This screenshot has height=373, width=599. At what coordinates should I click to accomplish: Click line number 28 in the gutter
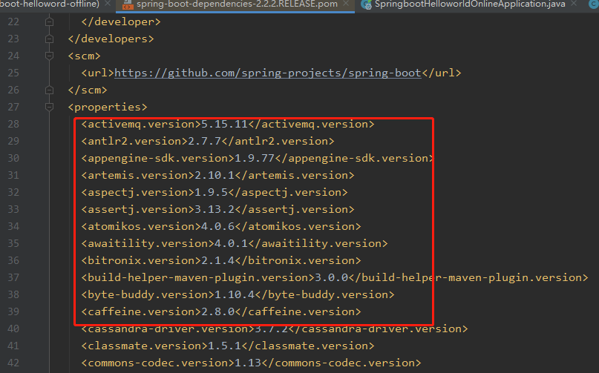point(13,124)
